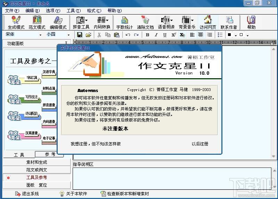This screenshot has height=199, width=278.
Task: Toggle bold formatting
Action: pyautogui.click(x=147, y=35)
